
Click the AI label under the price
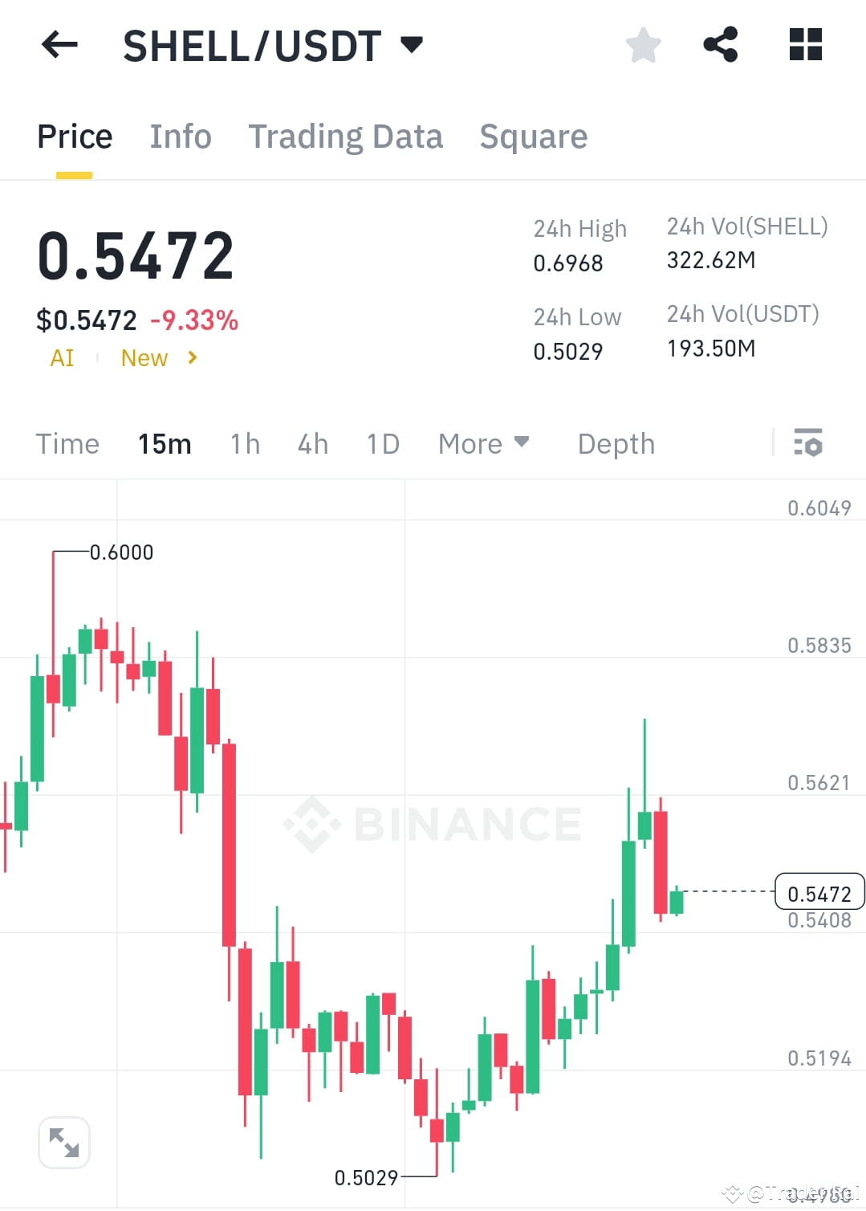click(62, 358)
